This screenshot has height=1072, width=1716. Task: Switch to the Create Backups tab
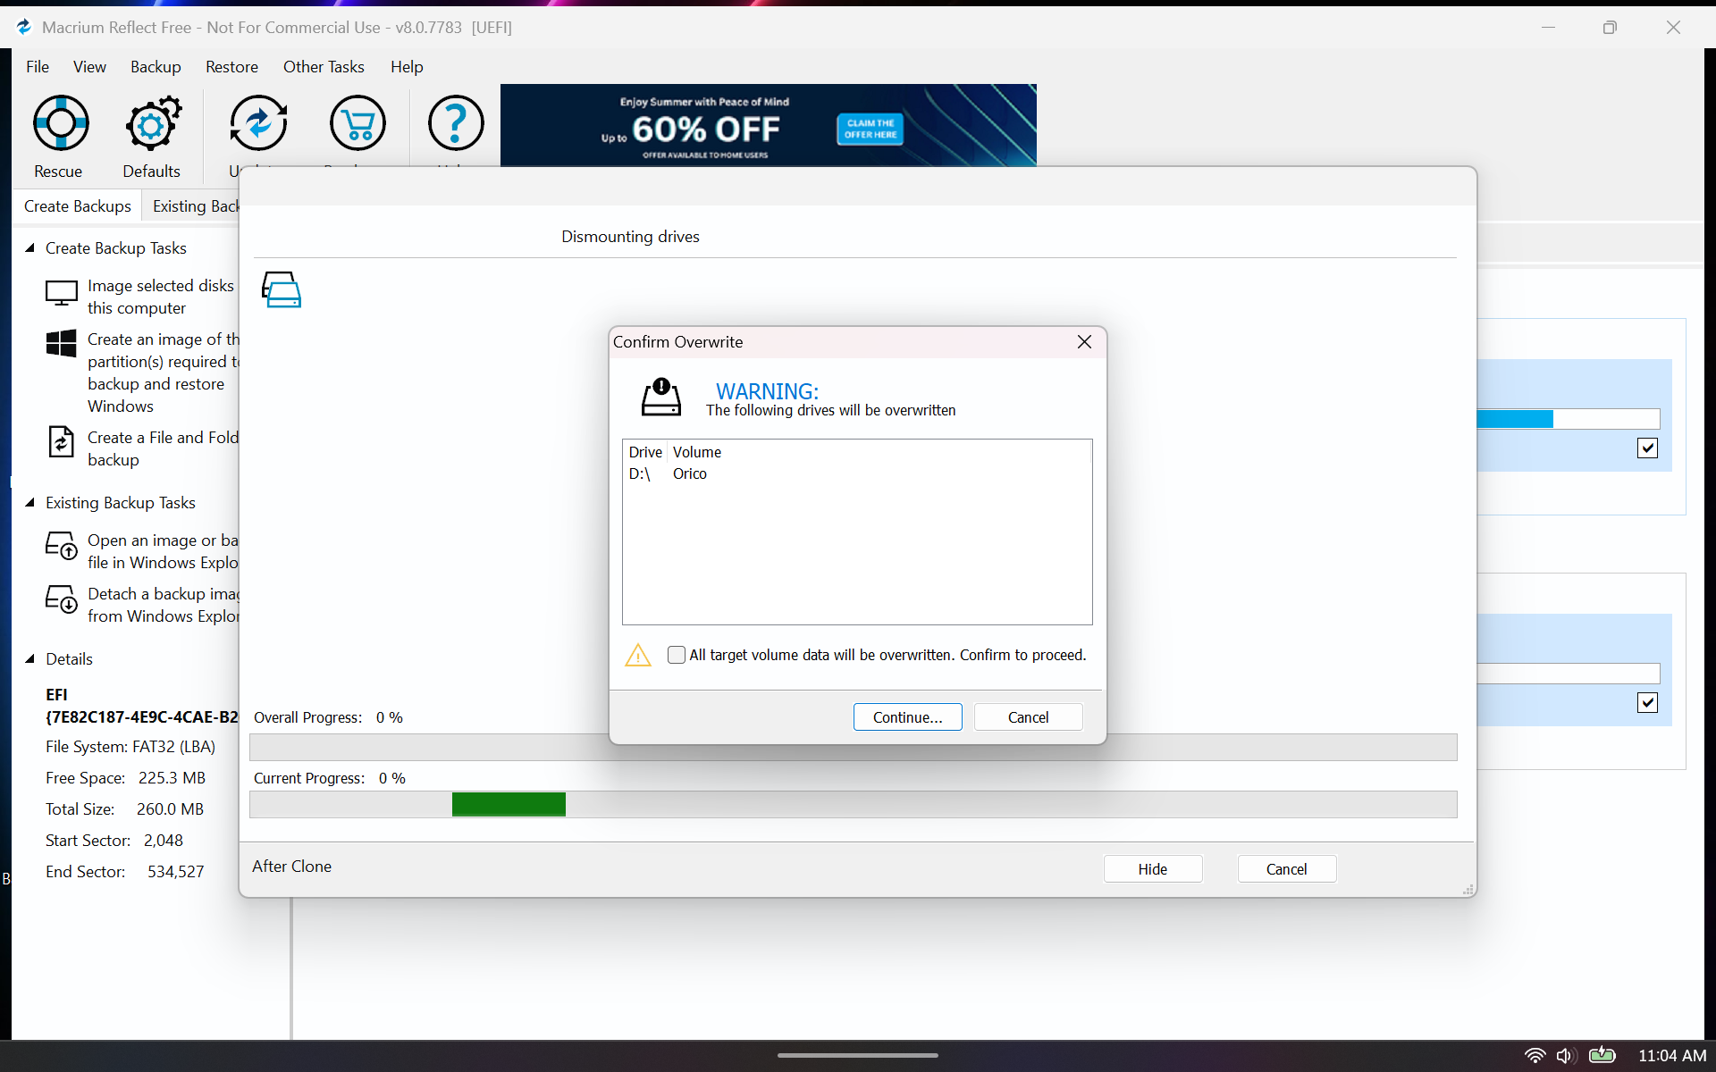point(78,206)
